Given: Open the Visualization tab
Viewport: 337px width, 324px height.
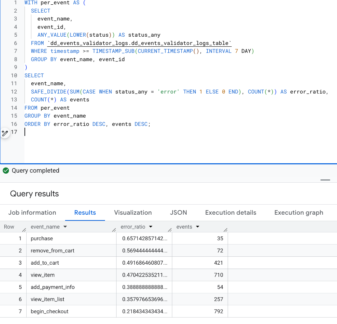Looking at the screenshot, I should tap(133, 213).
